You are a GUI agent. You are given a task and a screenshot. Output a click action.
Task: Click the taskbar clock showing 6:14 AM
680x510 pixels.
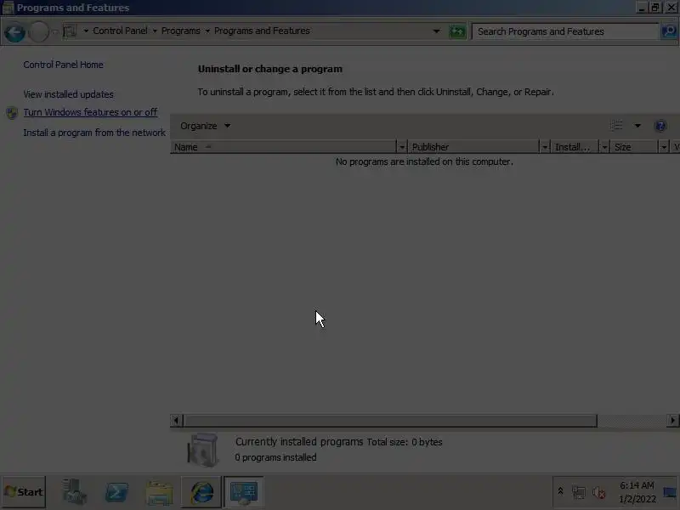(637, 492)
